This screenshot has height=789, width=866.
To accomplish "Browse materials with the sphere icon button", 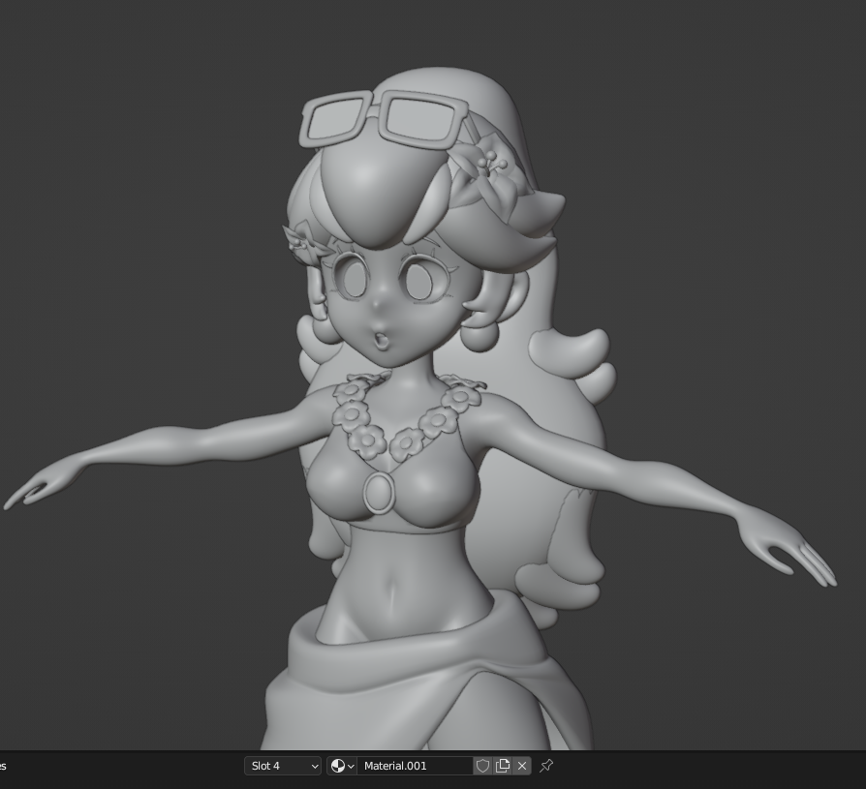I will [x=342, y=766].
